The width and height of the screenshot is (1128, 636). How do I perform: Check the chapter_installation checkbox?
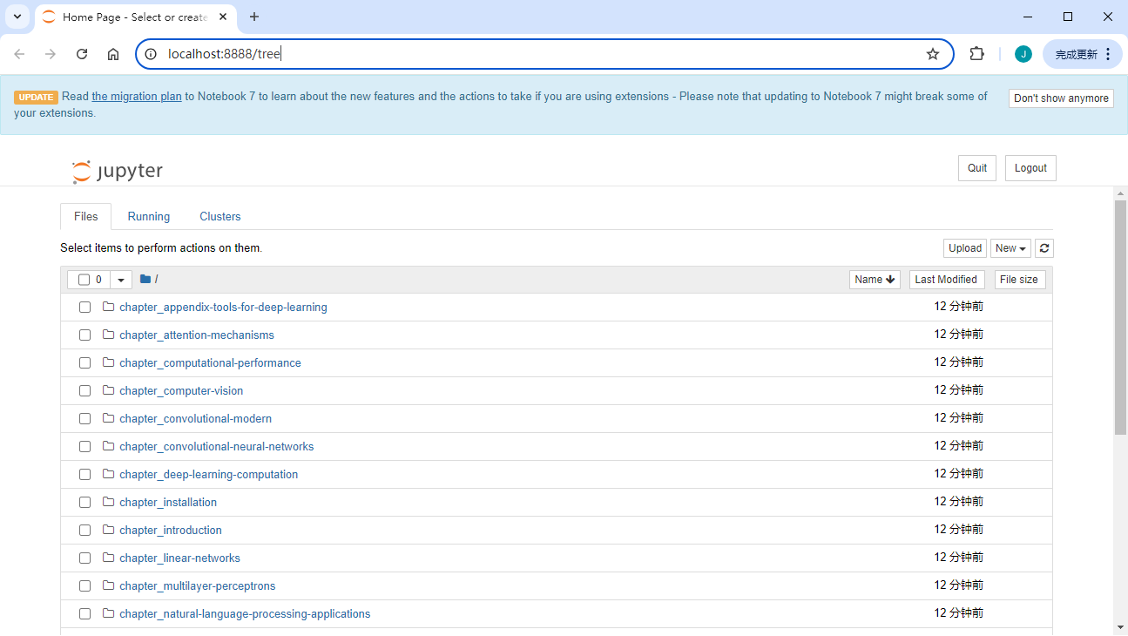click(84, 502)
